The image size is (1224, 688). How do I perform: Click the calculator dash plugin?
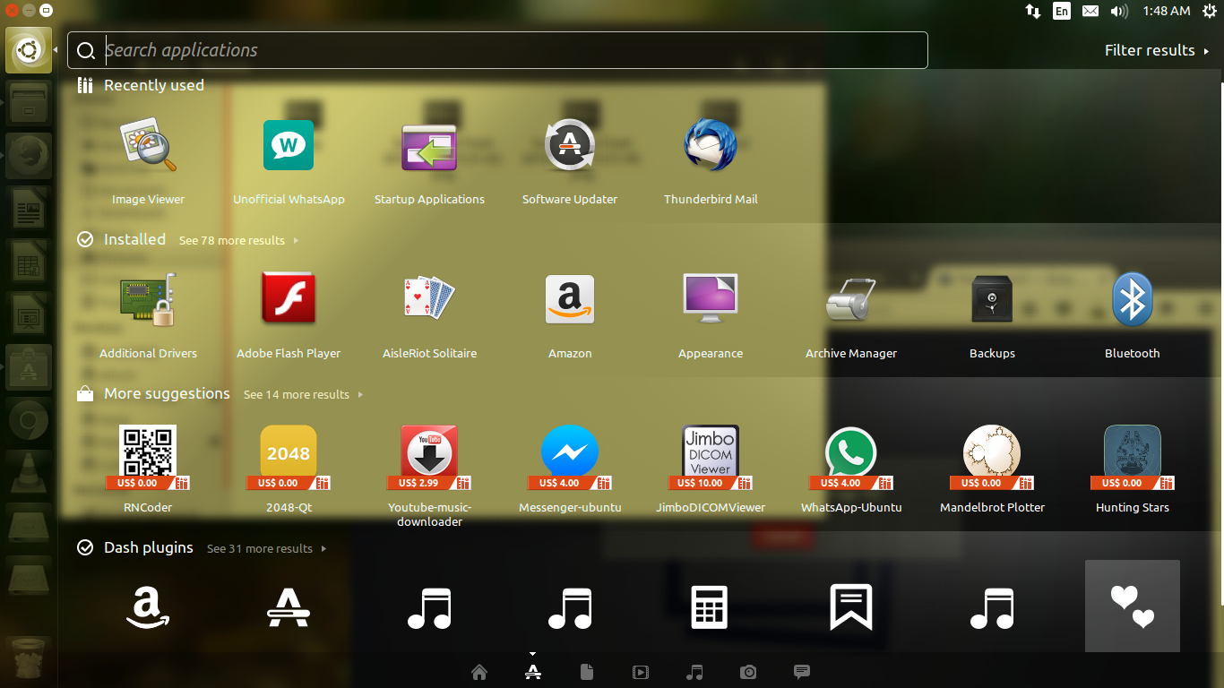pyautogui.click(x=711, y=606)
